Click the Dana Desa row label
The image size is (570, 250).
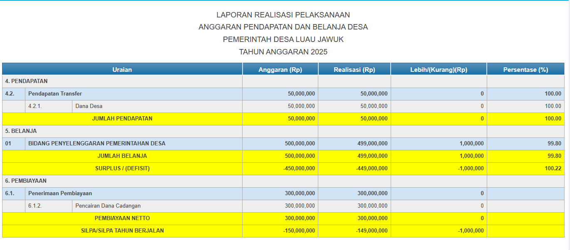[x=89, y=106]
